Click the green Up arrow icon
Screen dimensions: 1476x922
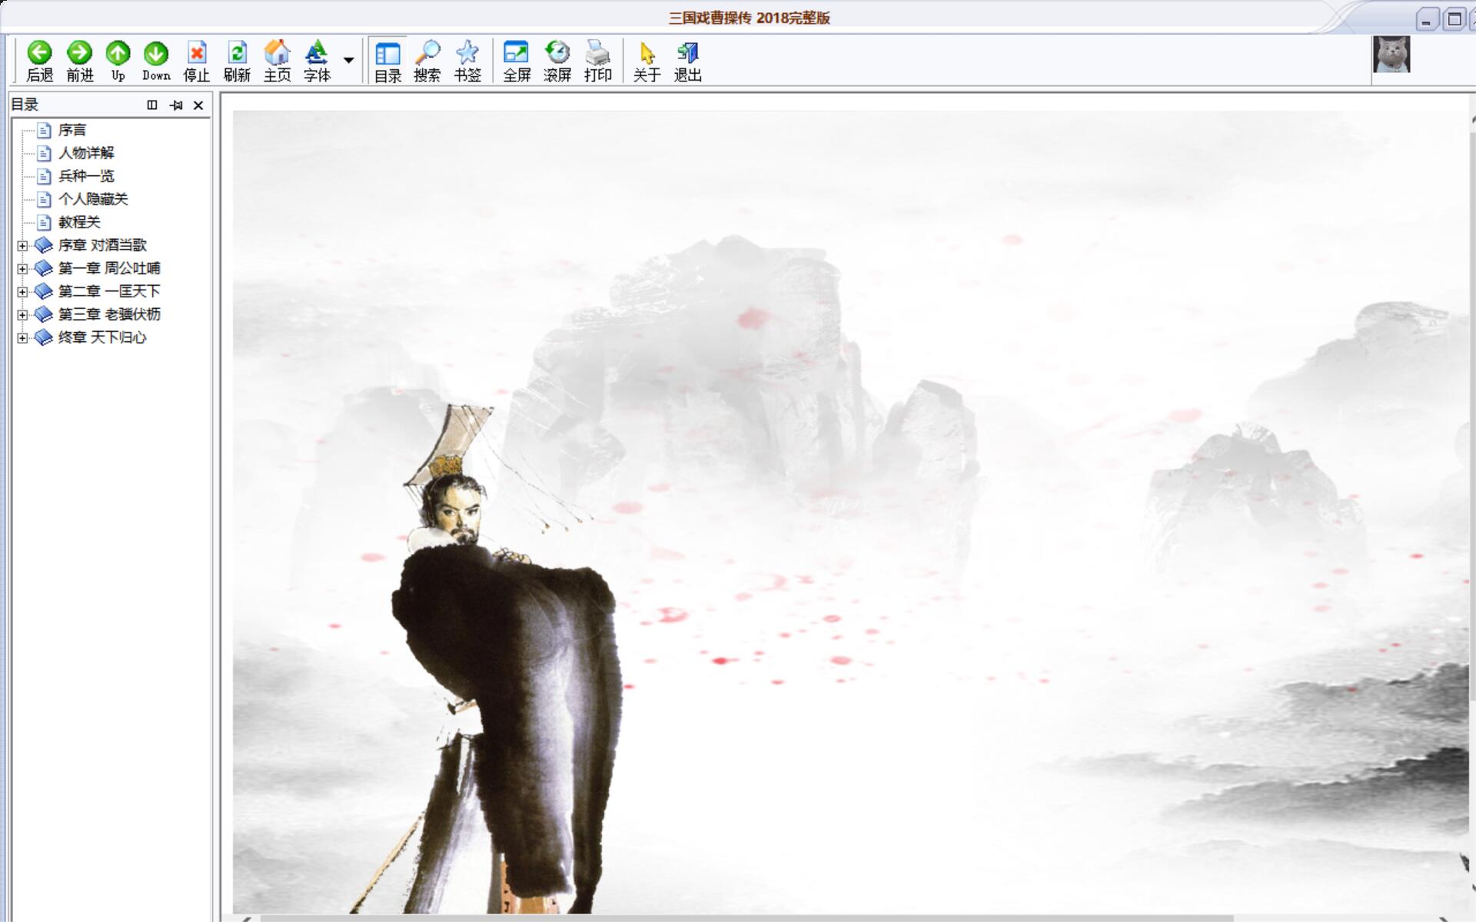pyautogui.click(x=118, y=52)
